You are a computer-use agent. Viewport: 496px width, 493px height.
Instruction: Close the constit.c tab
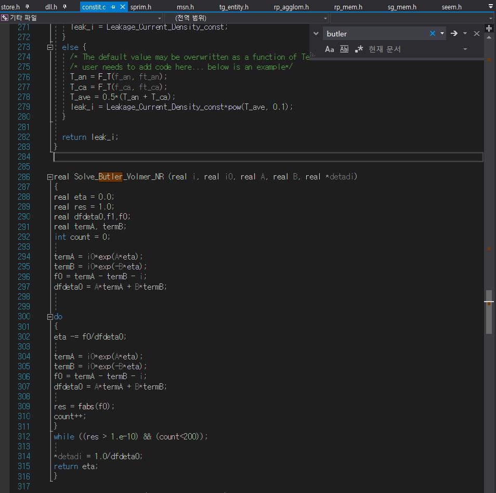pyautogui.click(x=123, y=7)
